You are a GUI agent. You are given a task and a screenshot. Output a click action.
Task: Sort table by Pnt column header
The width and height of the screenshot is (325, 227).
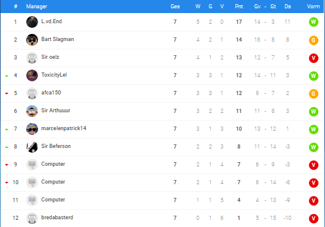tap(239, 7)
